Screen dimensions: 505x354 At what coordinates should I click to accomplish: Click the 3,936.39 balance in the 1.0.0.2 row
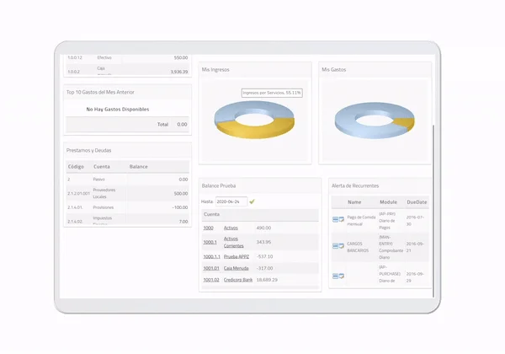pos(179,72)
